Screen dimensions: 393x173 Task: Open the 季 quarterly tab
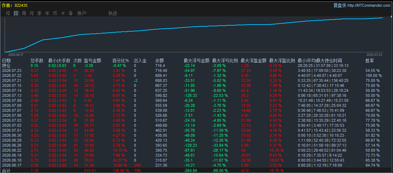tap(39, 13)
